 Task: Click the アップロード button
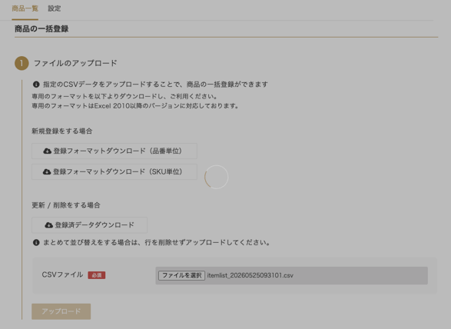pos(61,311)
